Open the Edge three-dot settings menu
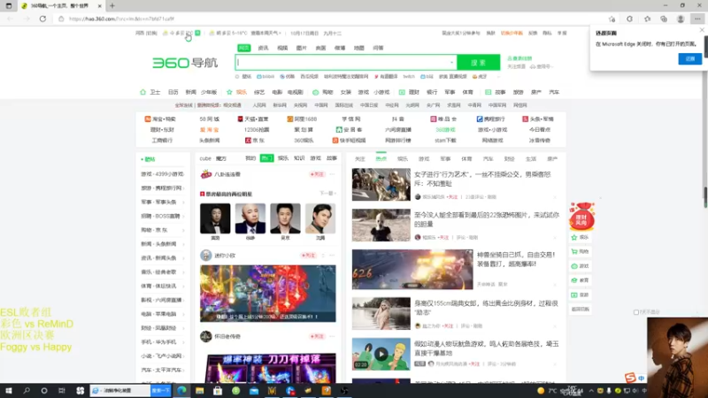This screenshot has height=398, width=708. pyautogui.click(x=697, y=19)
